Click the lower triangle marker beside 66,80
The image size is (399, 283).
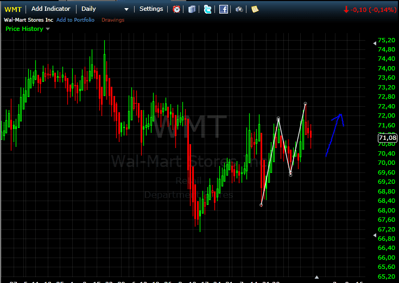coord(375,235)
